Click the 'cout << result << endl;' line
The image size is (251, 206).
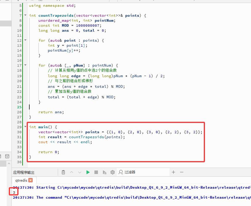tap(65, 142)
